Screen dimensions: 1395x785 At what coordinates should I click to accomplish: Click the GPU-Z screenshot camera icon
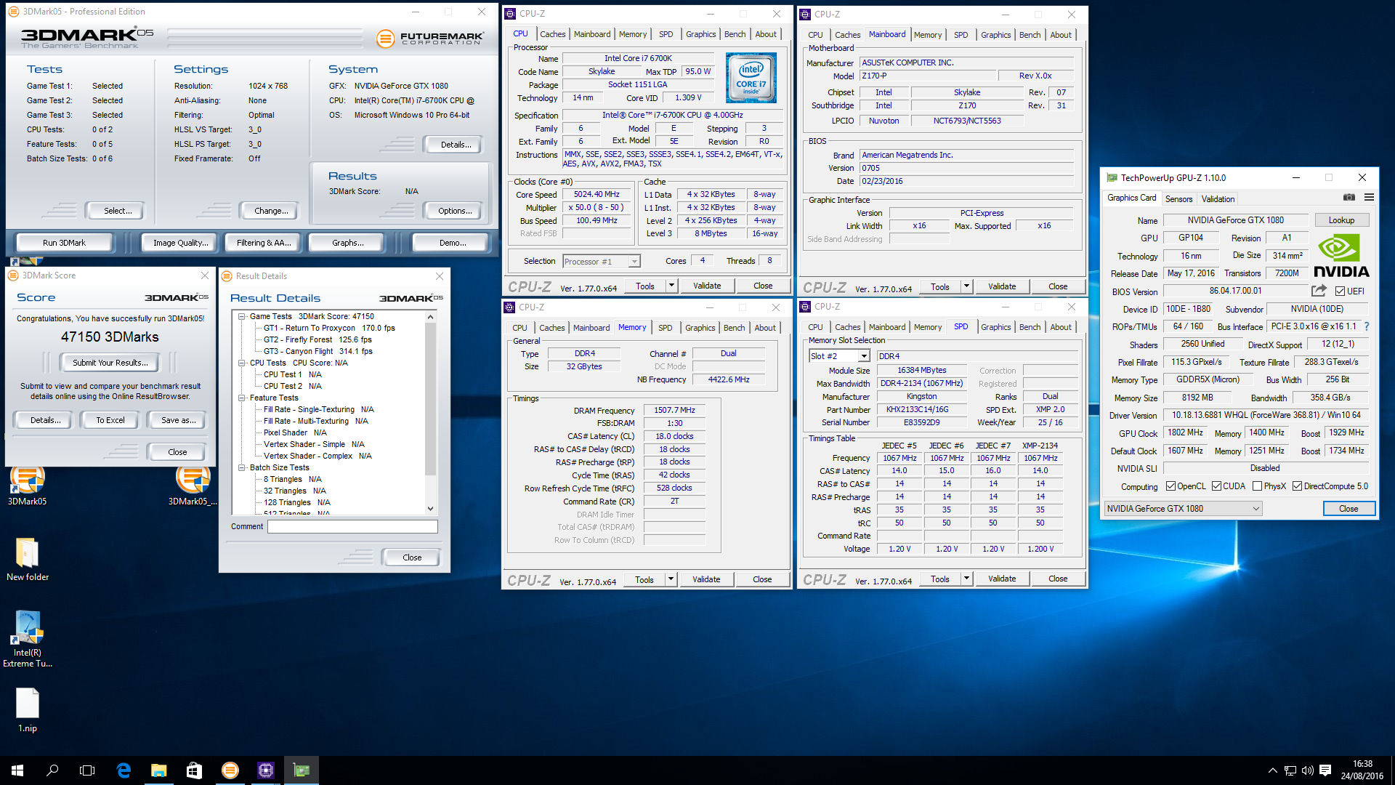pos(1348,198)
